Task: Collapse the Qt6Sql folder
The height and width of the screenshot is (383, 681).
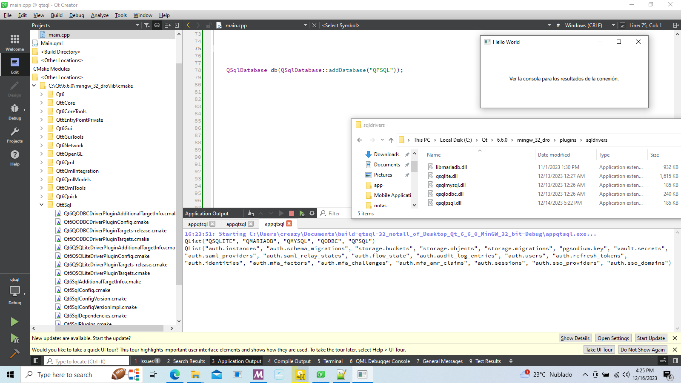Action: click(x=42, y=205)
